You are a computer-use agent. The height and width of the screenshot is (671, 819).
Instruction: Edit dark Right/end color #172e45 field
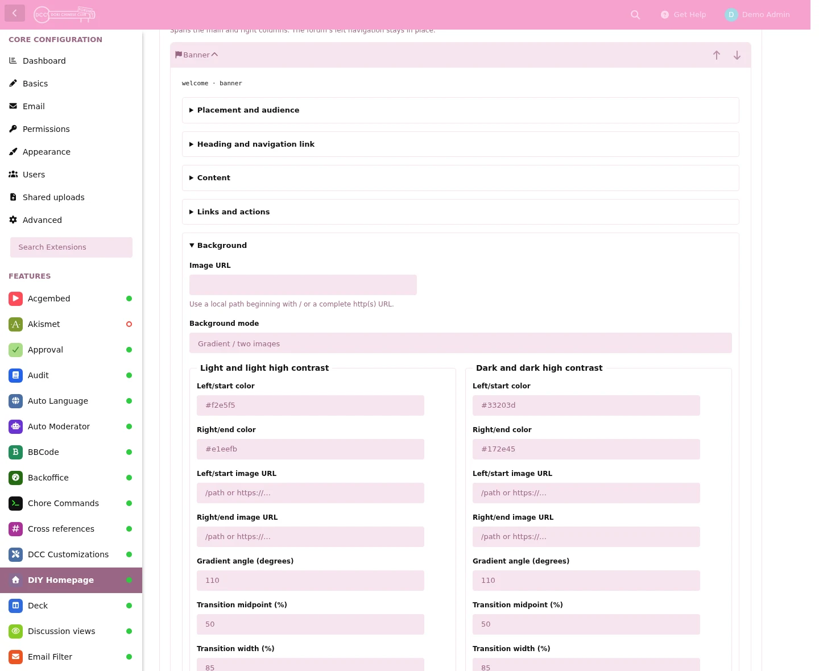click(586, 449)
